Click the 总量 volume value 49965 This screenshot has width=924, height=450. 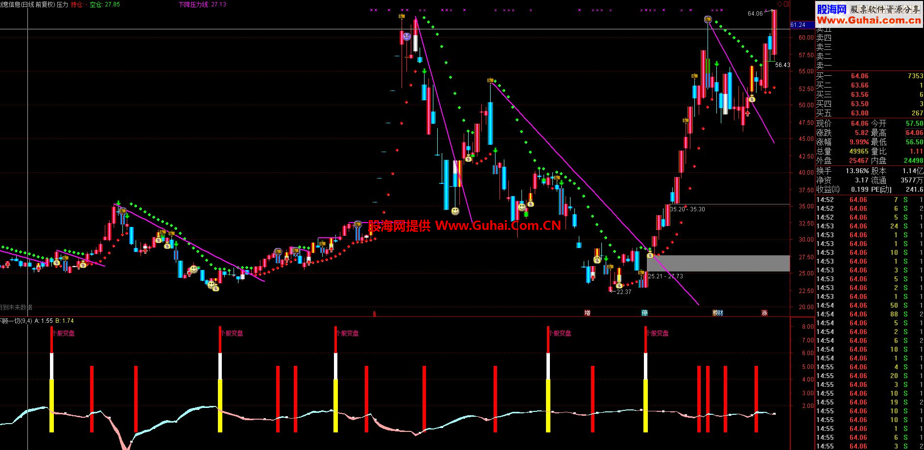(x=858, y=152)
